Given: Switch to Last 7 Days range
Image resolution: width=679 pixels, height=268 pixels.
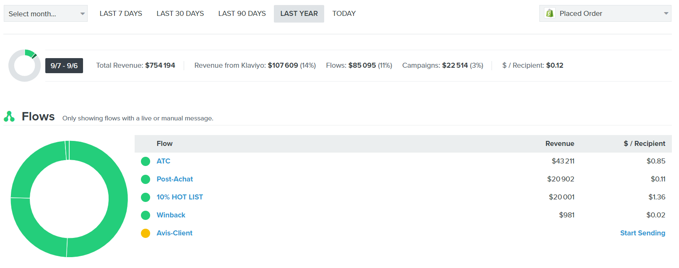Looking at the screenshot, I should (121, 13).
